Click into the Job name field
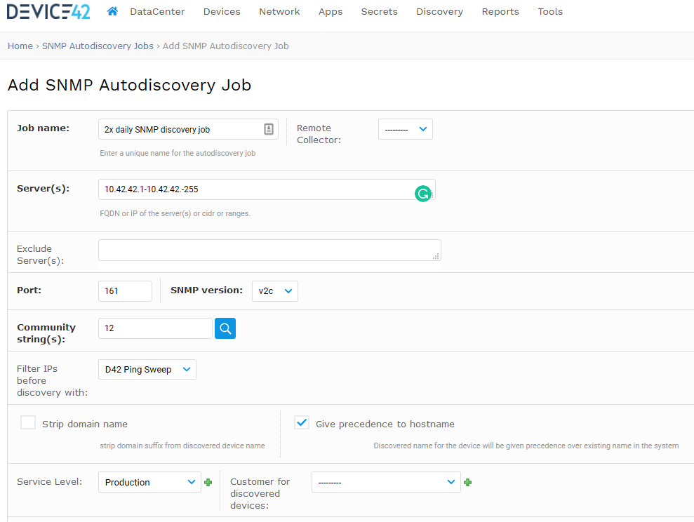Screen dimensions: 694x522 tap(188, 129)
